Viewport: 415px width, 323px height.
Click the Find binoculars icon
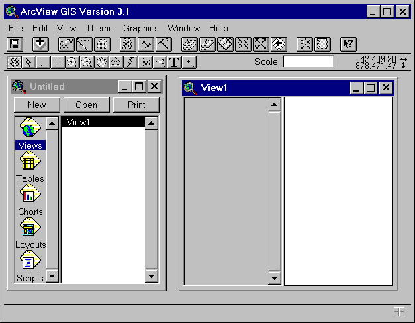[128, 44]
